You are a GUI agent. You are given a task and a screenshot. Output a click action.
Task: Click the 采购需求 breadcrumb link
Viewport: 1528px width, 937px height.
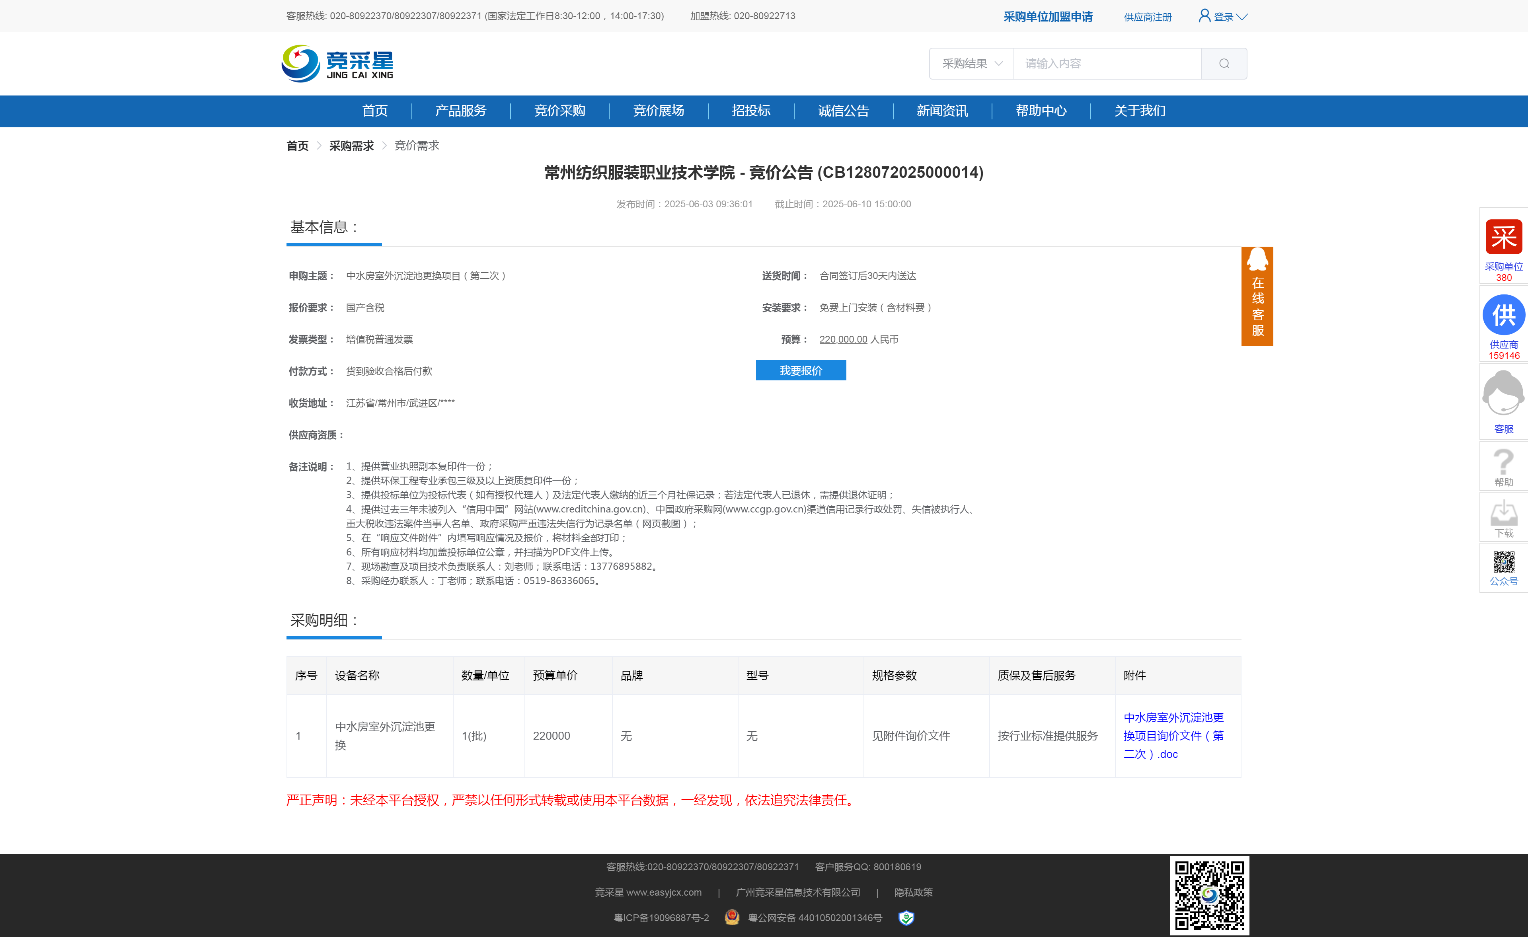pyautogui.click(x=351, y=146)
